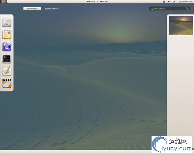Open the notepad text editor with pencil

(7, 71)
